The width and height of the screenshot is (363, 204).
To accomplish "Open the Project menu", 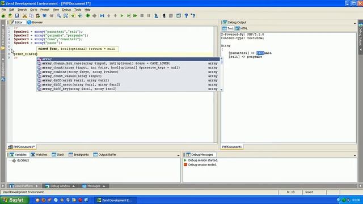I will coord(45,10).
